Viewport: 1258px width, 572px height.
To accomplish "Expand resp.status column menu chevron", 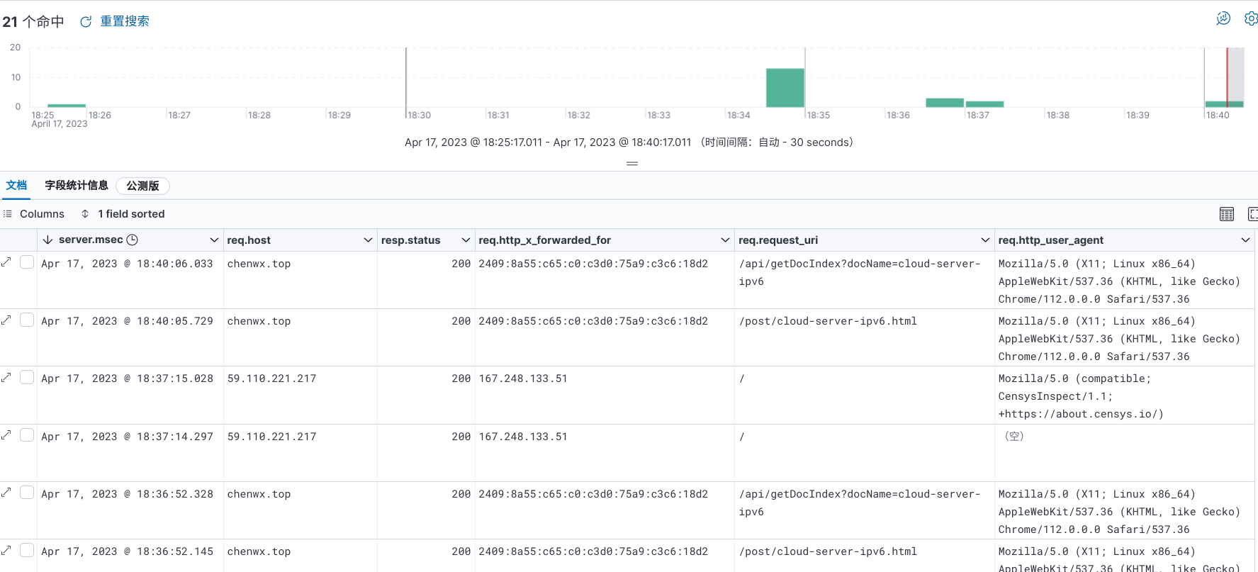I will coord(466,240).
